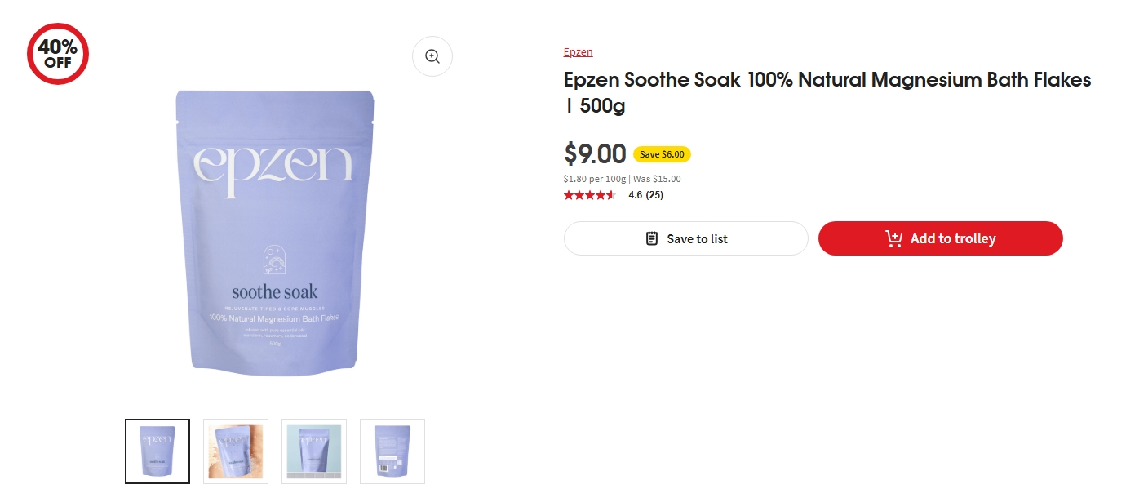Open the (25) reviews count
Screen dimensions: 1126x489
coord(654,195)
